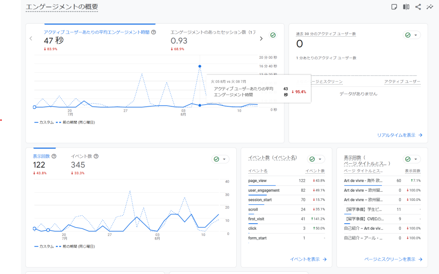Expand dropdown arrow in 表示回数 chart card

click(224, 159)
